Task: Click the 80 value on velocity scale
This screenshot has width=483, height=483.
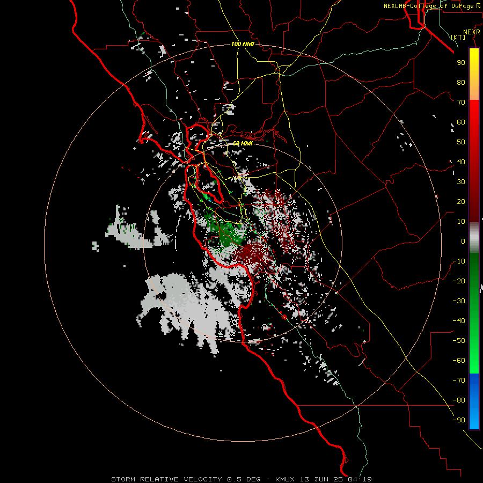Action: (x=461, y=82)
